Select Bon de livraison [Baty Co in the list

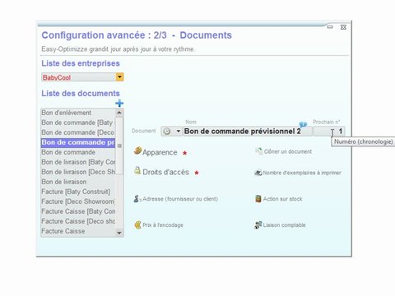78,162
